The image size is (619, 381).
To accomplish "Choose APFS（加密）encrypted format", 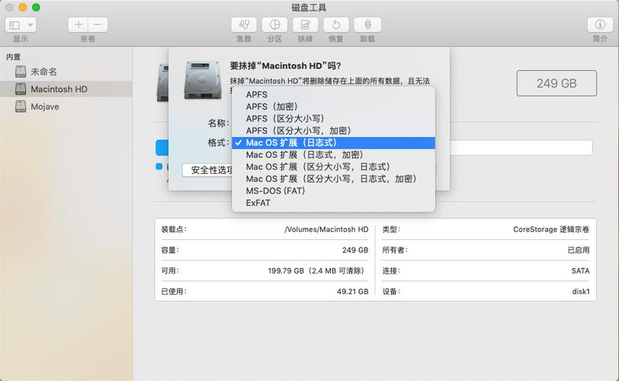I will point(271,107).
